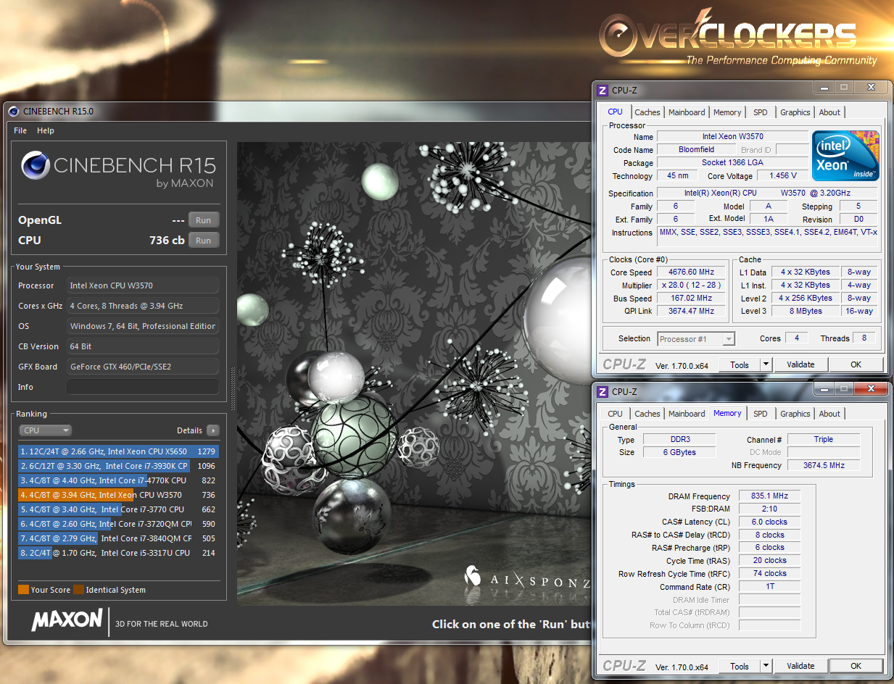Switch to About tab in top CPU-Z
The height and width of the screenshot is (684, 894).
(x=829, y=112)
